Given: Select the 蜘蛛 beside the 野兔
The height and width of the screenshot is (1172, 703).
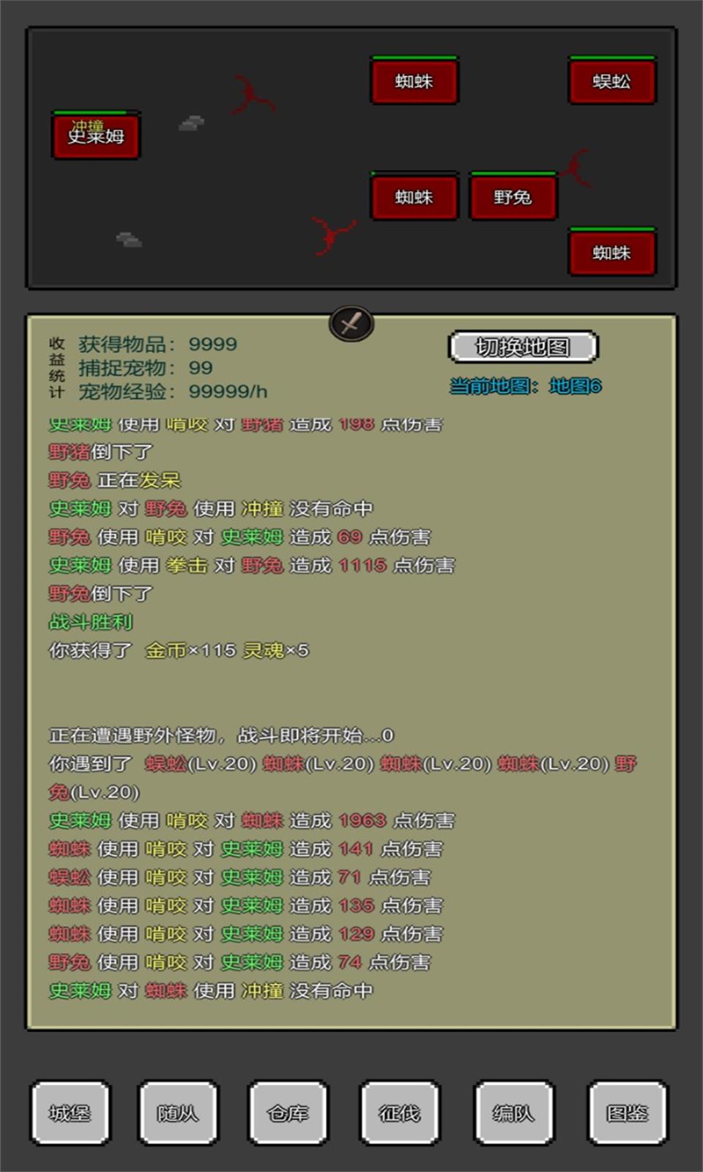Looking at the screenshot, I should tap(414, 197).
